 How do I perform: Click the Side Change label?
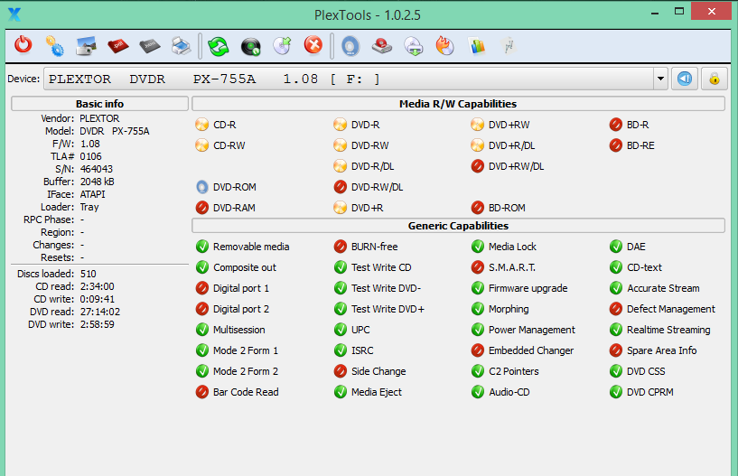pyautogui.click(x=378, y=371)
